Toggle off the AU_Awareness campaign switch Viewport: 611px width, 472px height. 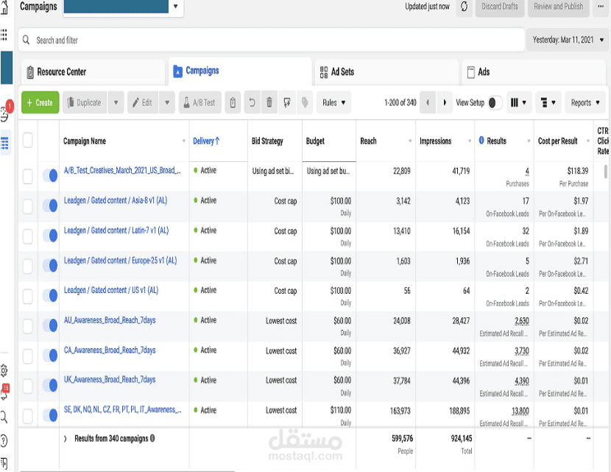(50, 325)
